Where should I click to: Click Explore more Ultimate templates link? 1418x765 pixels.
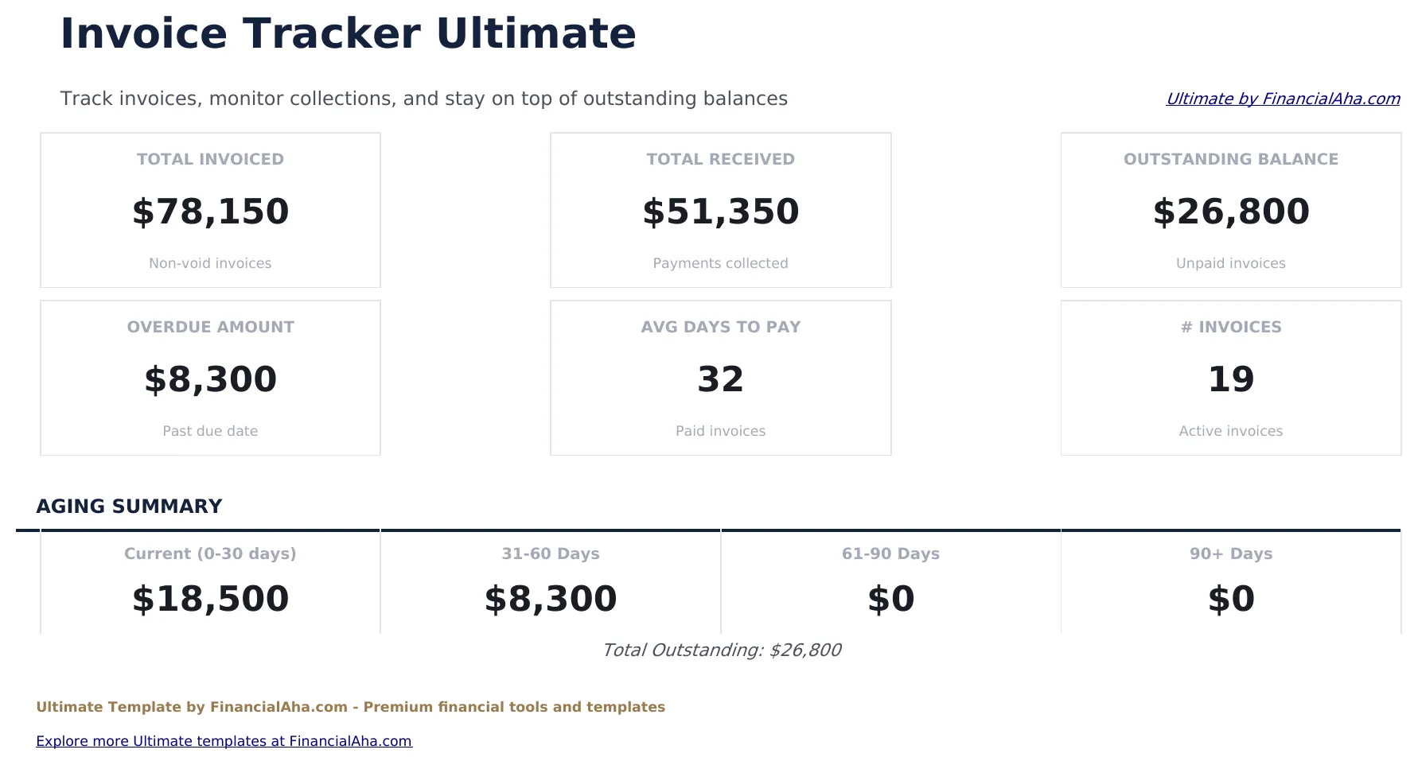click(224, 740)
